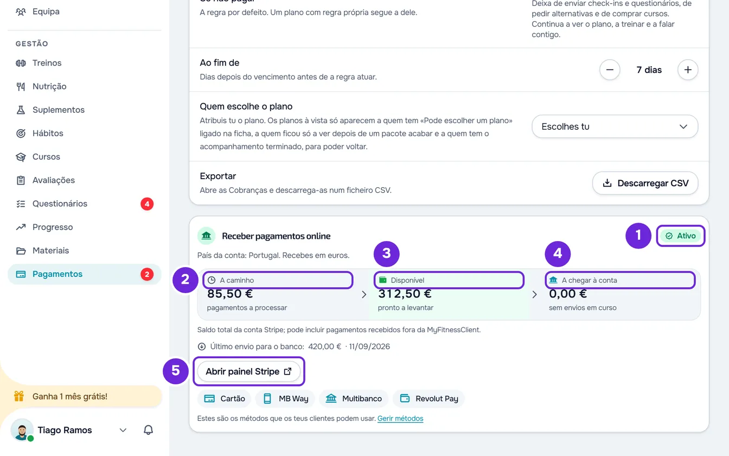
Task: Click Tiago Ramos profile avatar
Action: tap(22, 430)
